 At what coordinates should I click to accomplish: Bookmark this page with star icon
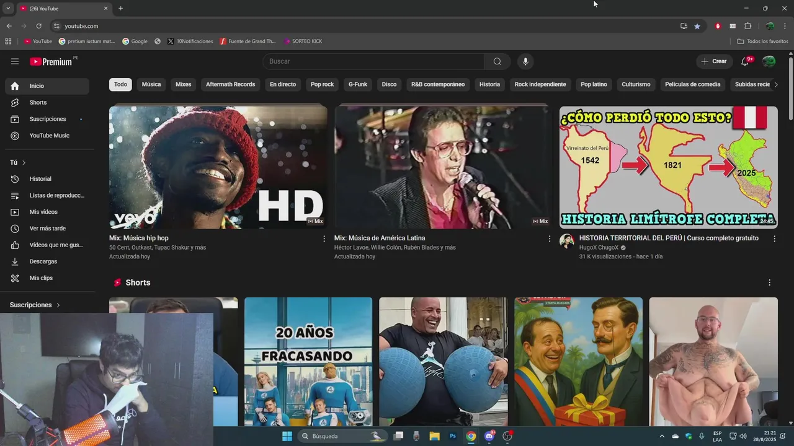click(697, 26)
